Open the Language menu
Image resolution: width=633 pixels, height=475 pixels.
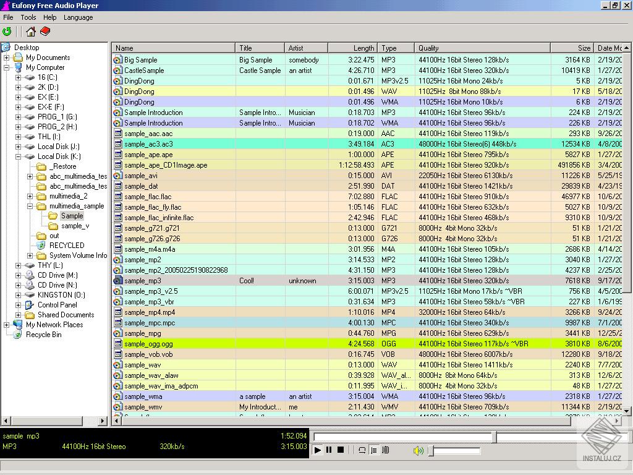tap(78, 17)
